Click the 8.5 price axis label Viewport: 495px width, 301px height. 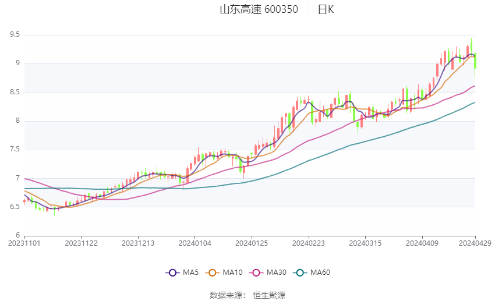tap(15, 92)
